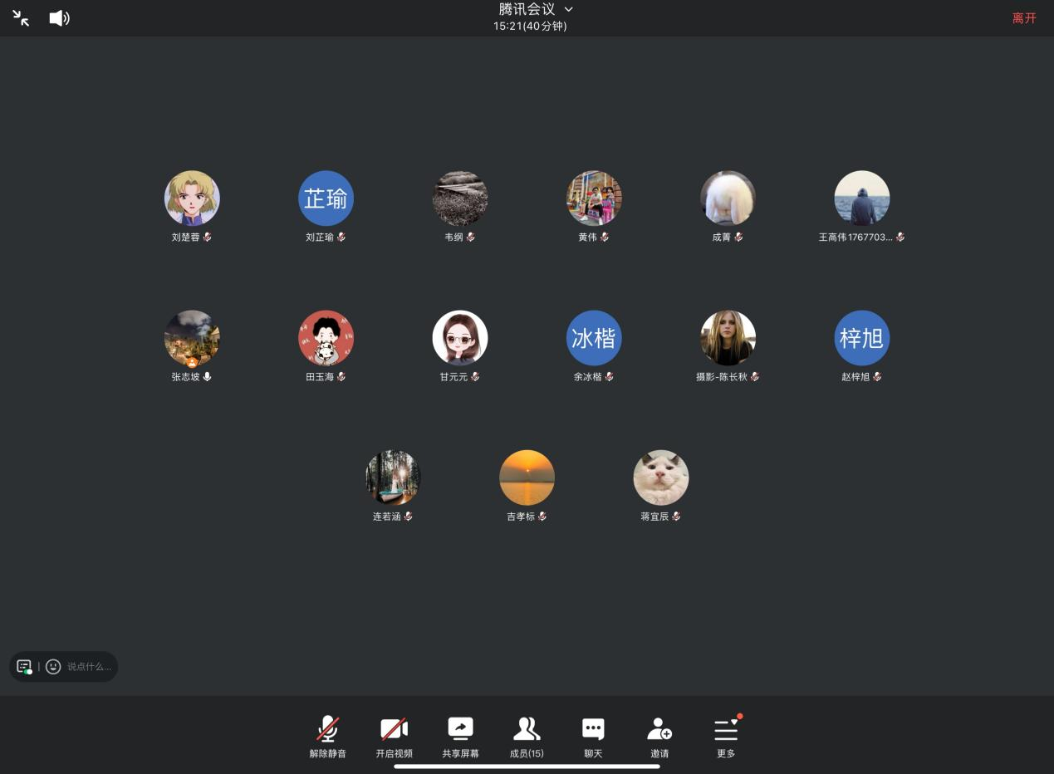Select 刘楚蓉's anime avatar
Screen dimensions: 1054x774
pyautogui.click(x=192, y=198)
